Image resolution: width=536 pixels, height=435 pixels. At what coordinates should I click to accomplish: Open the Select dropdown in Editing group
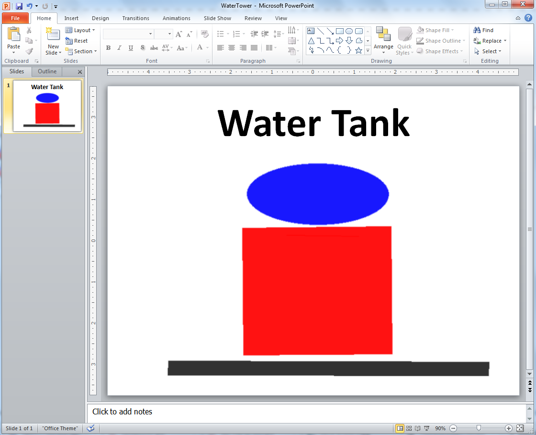488,51
